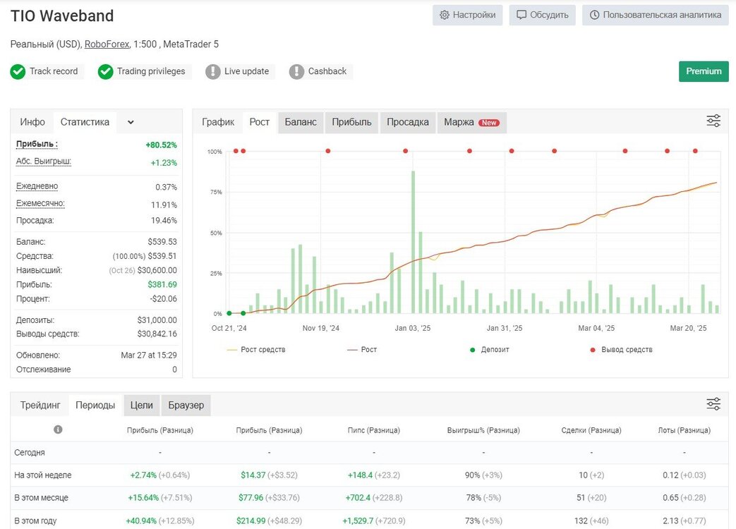The height and width of the screenshot is (529, 736).
Task: Open the Цели goals tab
Action: [x=142, y=405]
